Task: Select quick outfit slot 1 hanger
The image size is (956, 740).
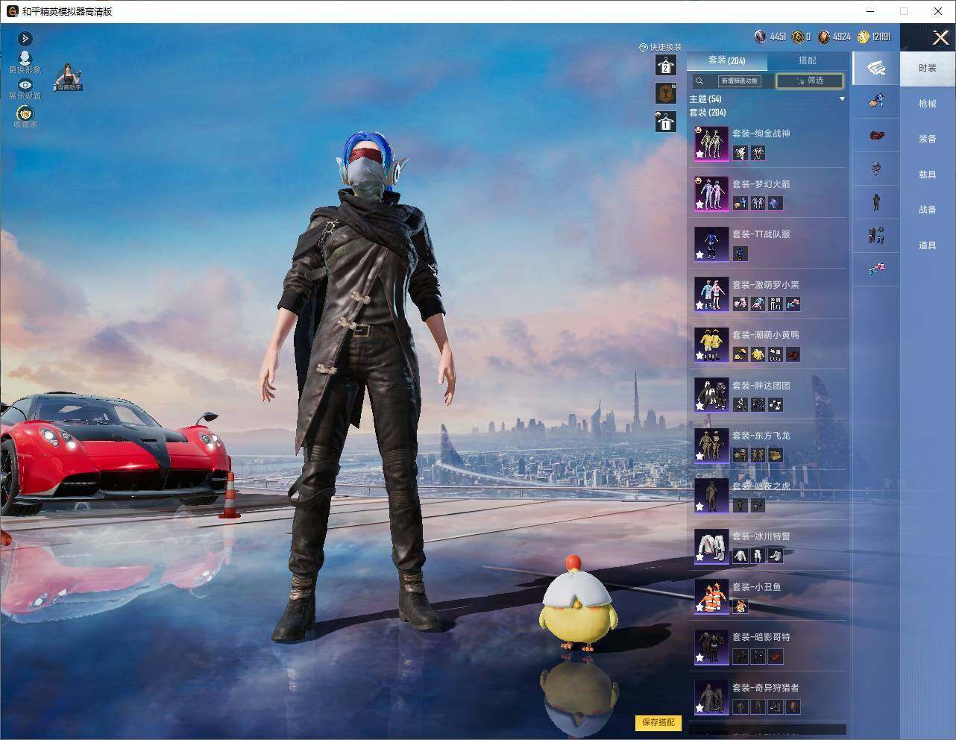Action: click(665, 121)
